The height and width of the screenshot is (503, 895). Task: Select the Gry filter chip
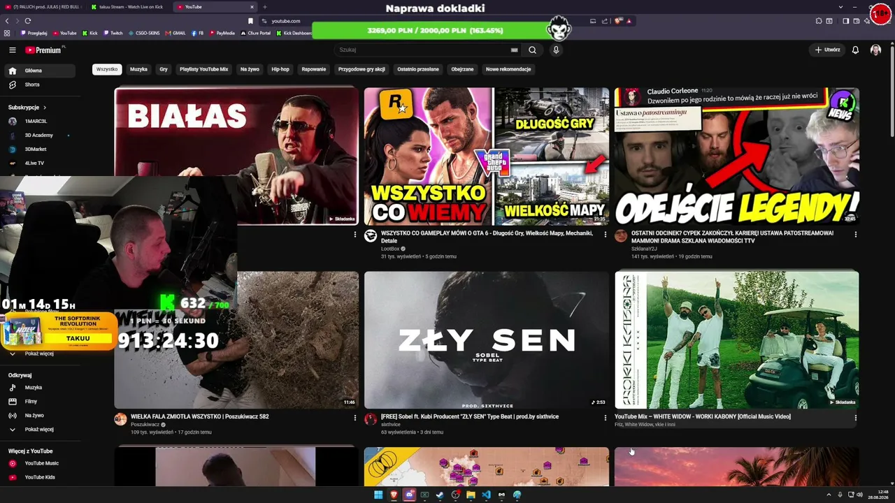pyautogui.click(x=164, y=69)
